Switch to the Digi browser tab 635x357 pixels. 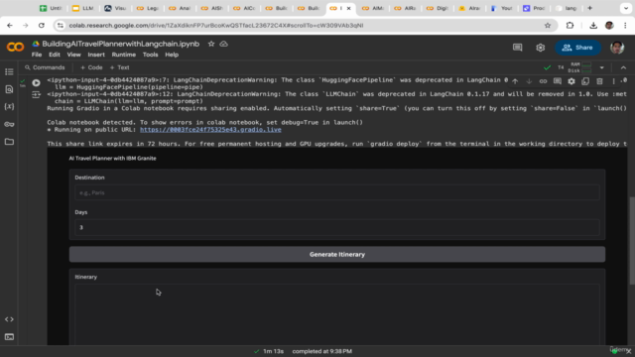point(437,8)
